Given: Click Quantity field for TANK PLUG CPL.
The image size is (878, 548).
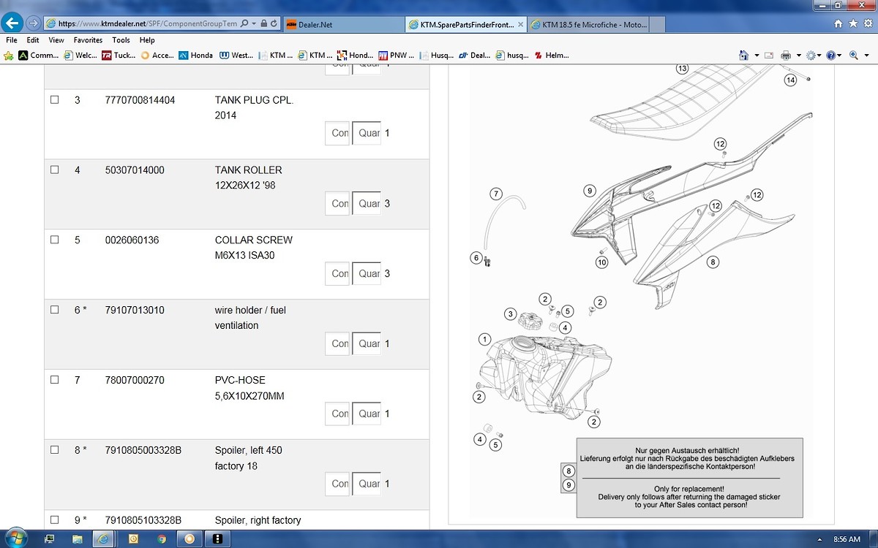Looking at the screenshot, I should point(367,133).
